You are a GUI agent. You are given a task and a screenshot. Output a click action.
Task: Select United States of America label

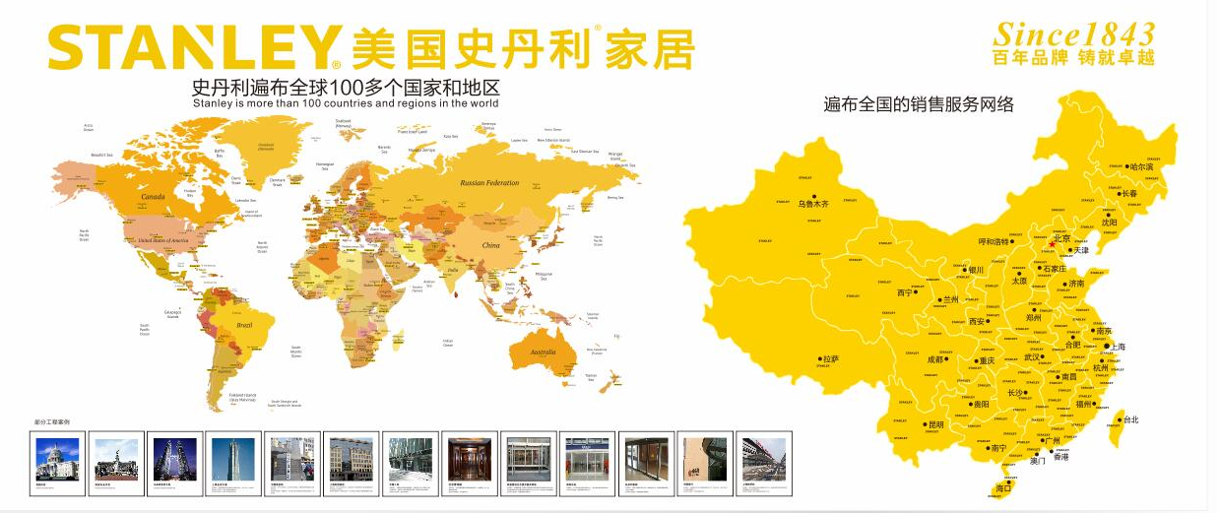point(161,240)
